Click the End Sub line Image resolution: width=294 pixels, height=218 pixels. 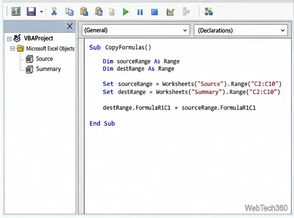coord(102,123)
